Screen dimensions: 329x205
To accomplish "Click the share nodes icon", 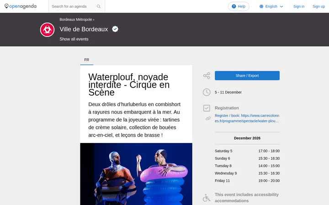I will click(207, 76).
